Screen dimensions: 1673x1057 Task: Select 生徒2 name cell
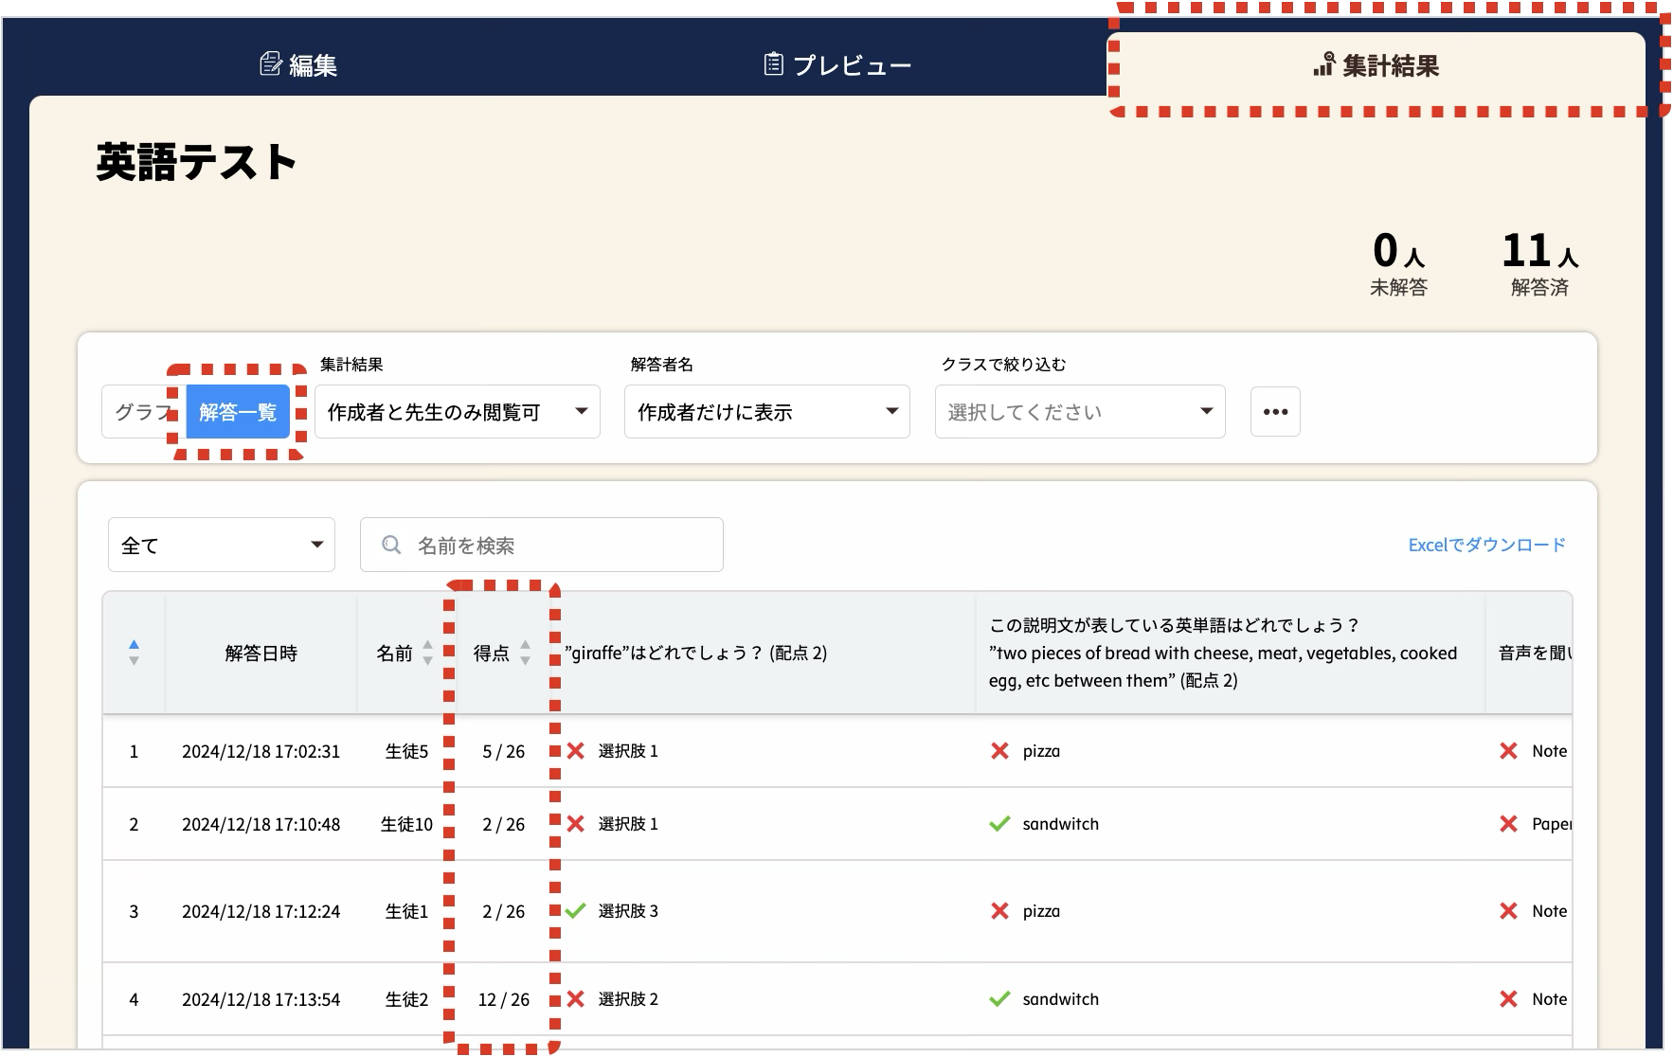(x=406, y=999)
